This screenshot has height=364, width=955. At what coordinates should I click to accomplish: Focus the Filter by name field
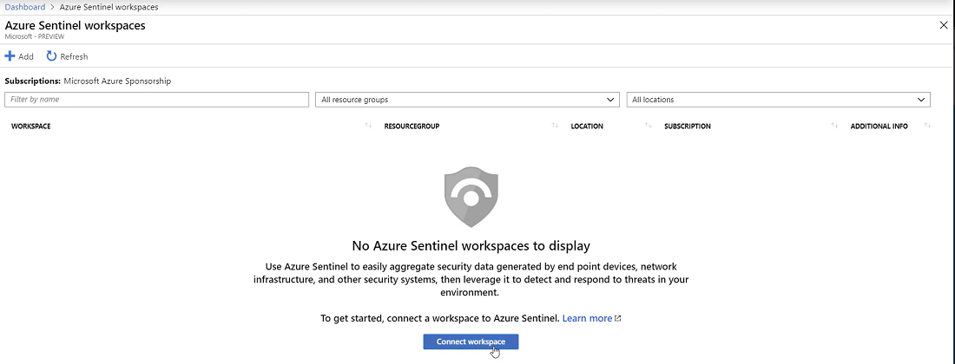click(156, 100)
